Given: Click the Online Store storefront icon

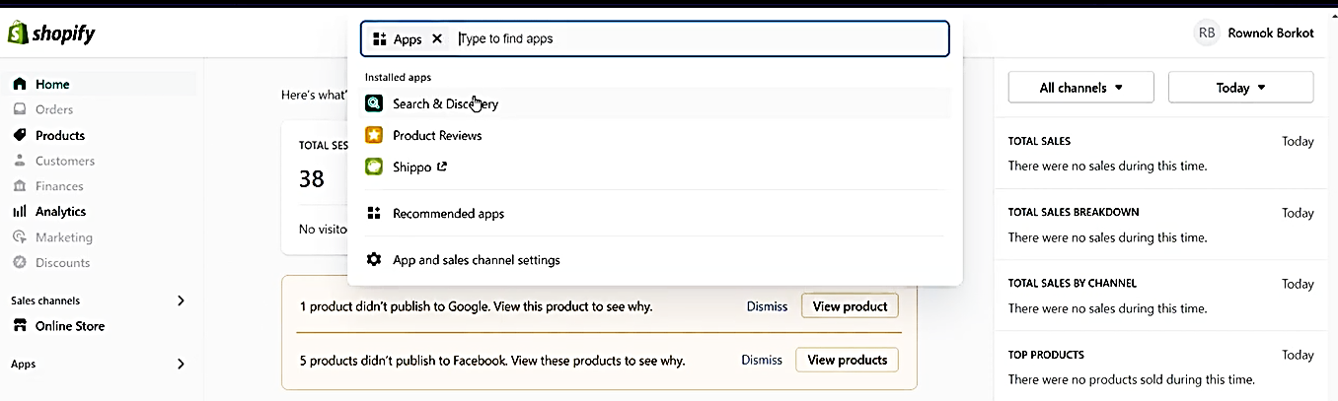Looking at the screenshot, I should pos(19,326).
